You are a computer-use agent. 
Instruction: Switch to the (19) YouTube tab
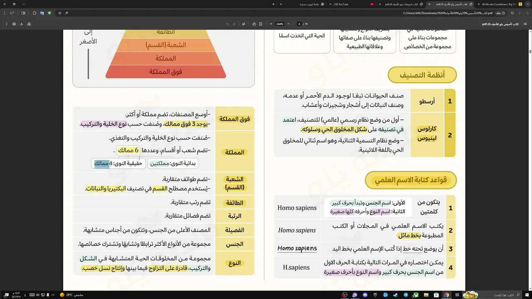tap(351, 4)
